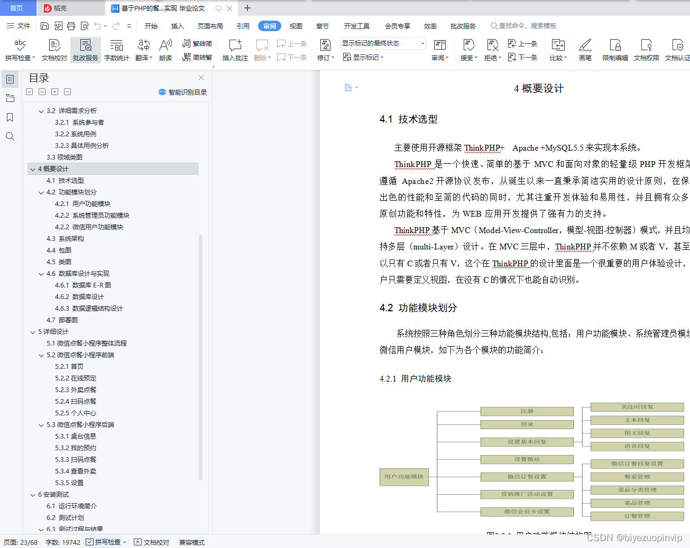690x548 pixels.
Task: Open the outline panel icon in sidebar
Action: (10, 79)
